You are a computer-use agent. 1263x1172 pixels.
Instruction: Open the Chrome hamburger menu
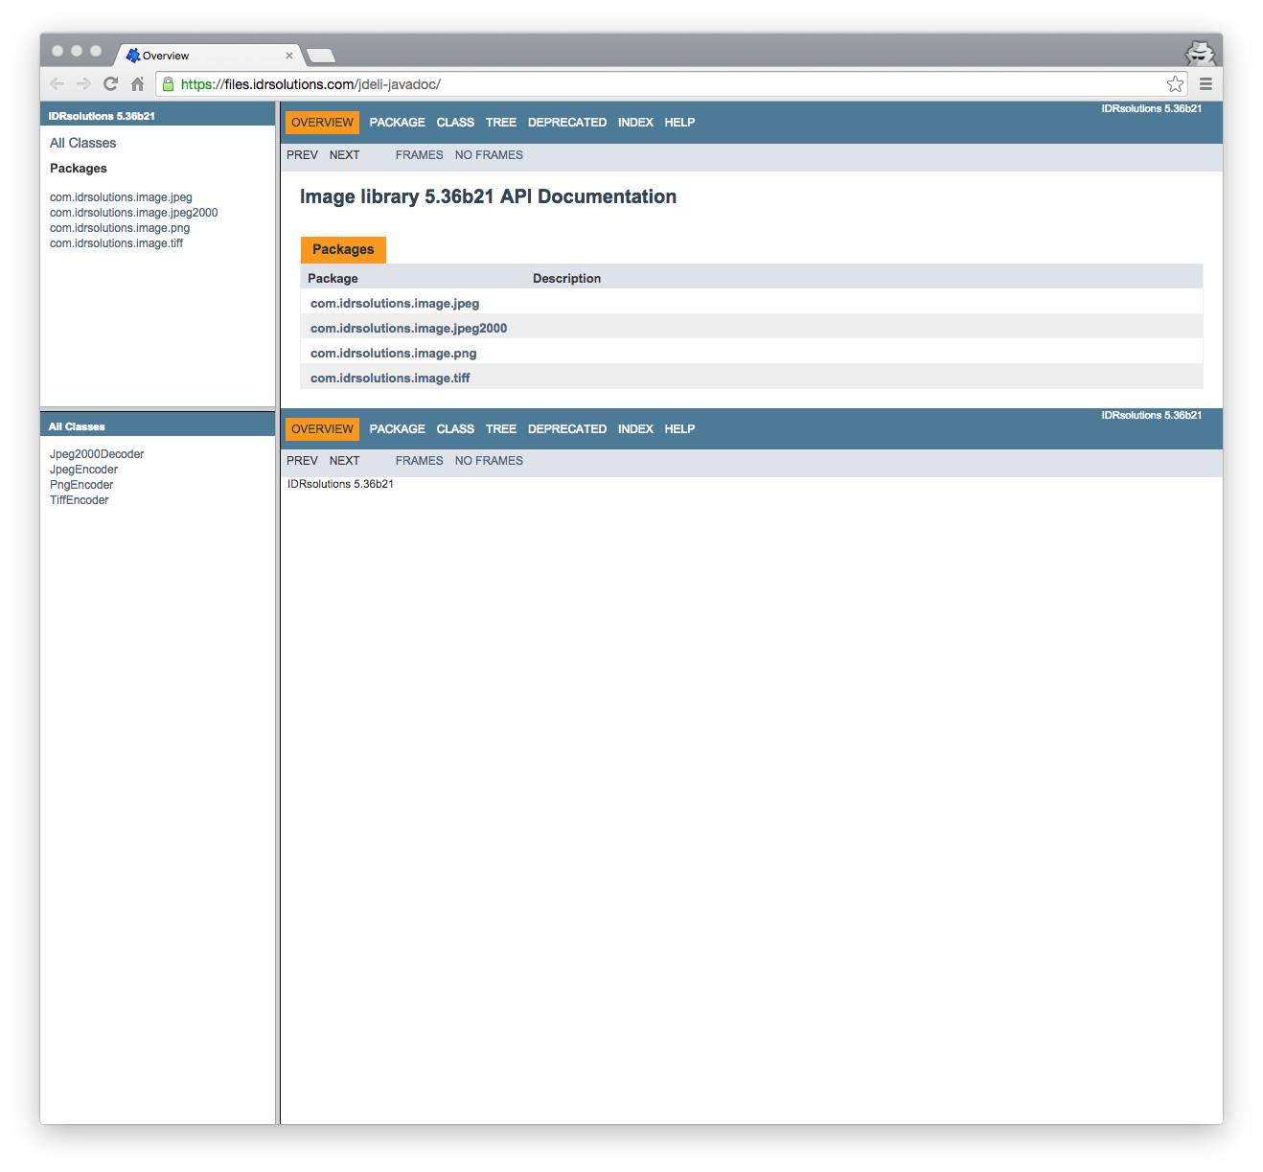[x=1206, y=84]
